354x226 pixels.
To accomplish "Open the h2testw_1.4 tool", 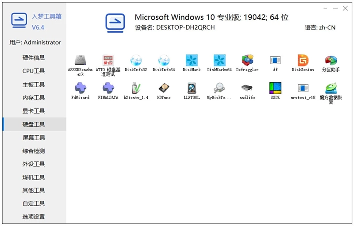I will (x=136, y=88).
